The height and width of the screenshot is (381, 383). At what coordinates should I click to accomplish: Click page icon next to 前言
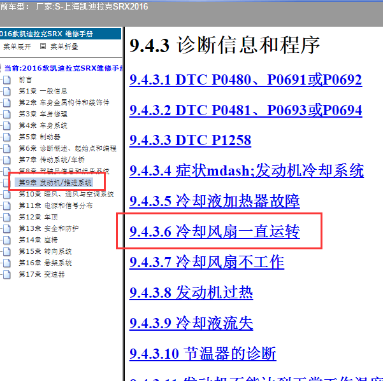pos(7,80)
